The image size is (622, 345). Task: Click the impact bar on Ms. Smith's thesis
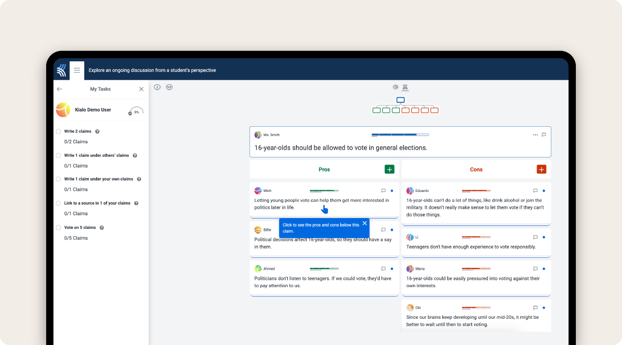tap(400, 135)
